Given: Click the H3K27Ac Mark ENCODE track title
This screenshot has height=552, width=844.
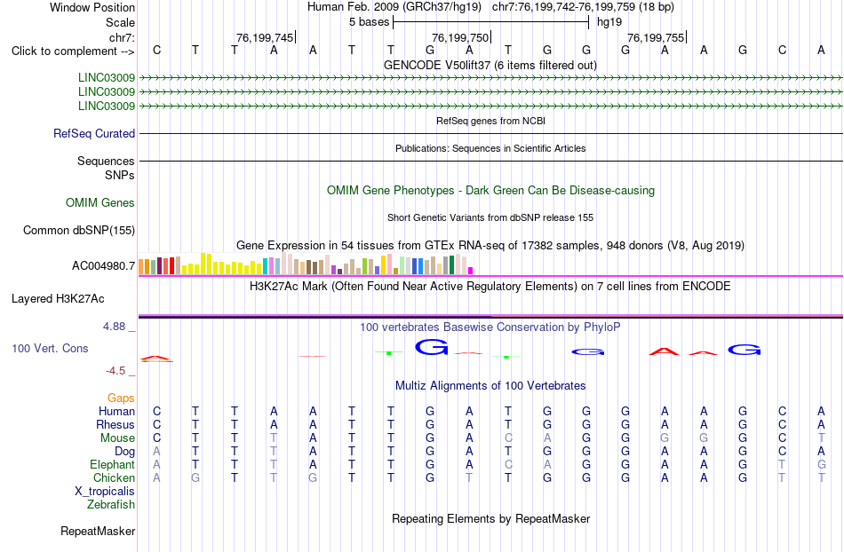Looking at the screenshot, I should click(490, 286).
